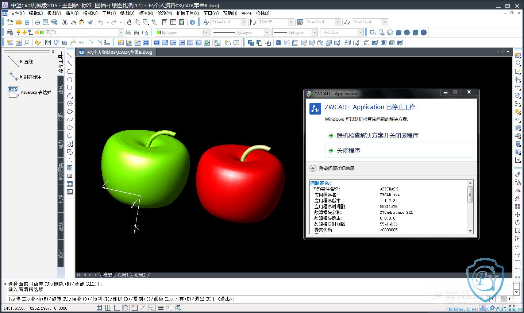The height and width of the screenshot is (313, 524).
Task: Click the Text annotation icon
Action: [81, 43]
